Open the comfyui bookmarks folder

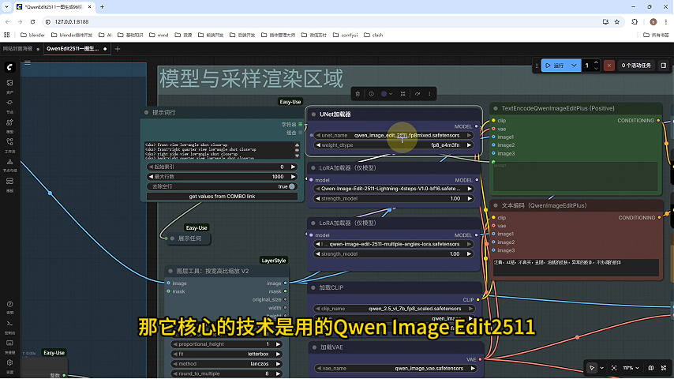point(345,35)
